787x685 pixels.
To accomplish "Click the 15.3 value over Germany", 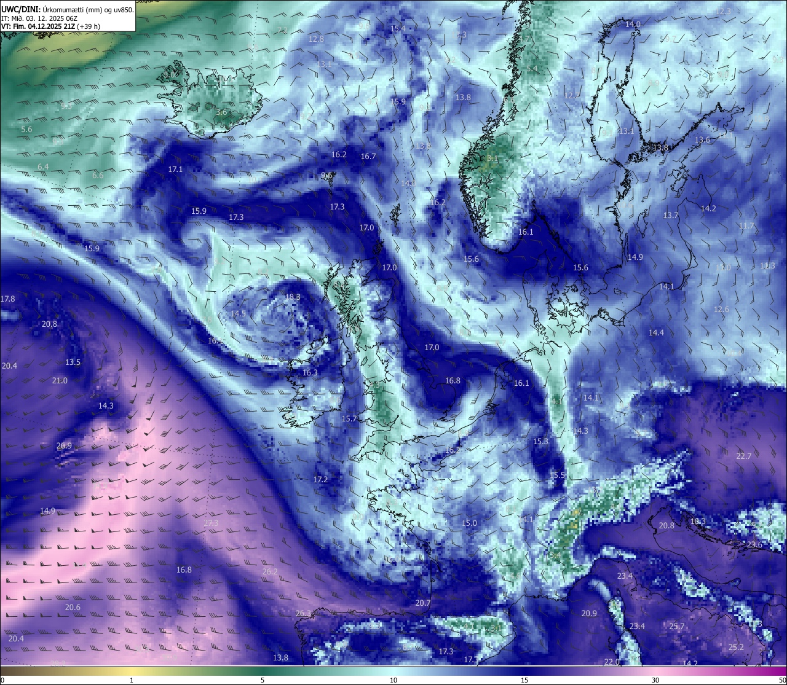I will click(540, 441).
